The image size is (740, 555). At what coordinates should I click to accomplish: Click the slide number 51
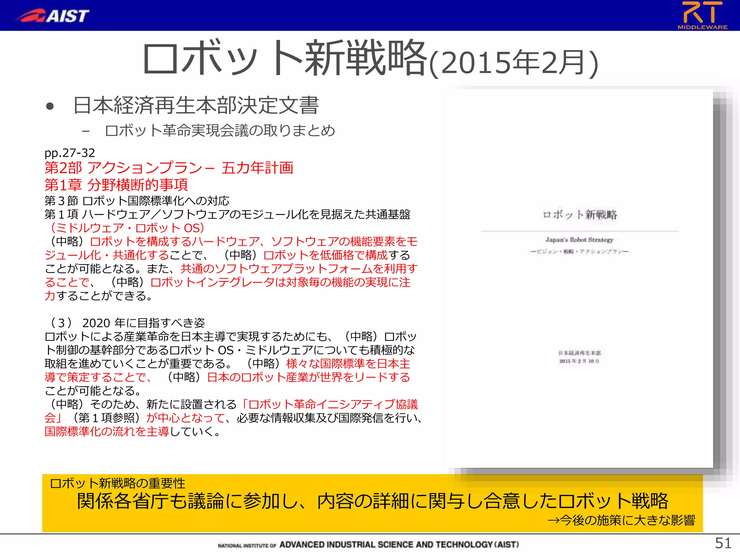(723, 543)
